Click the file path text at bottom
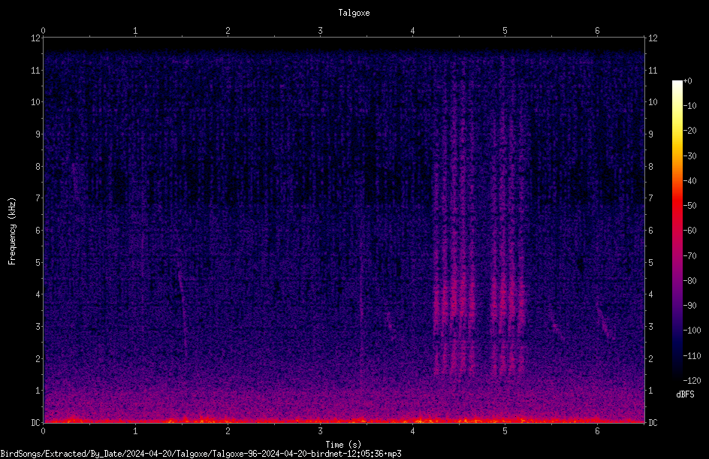709x459 pixels. [x=201, y=454]
